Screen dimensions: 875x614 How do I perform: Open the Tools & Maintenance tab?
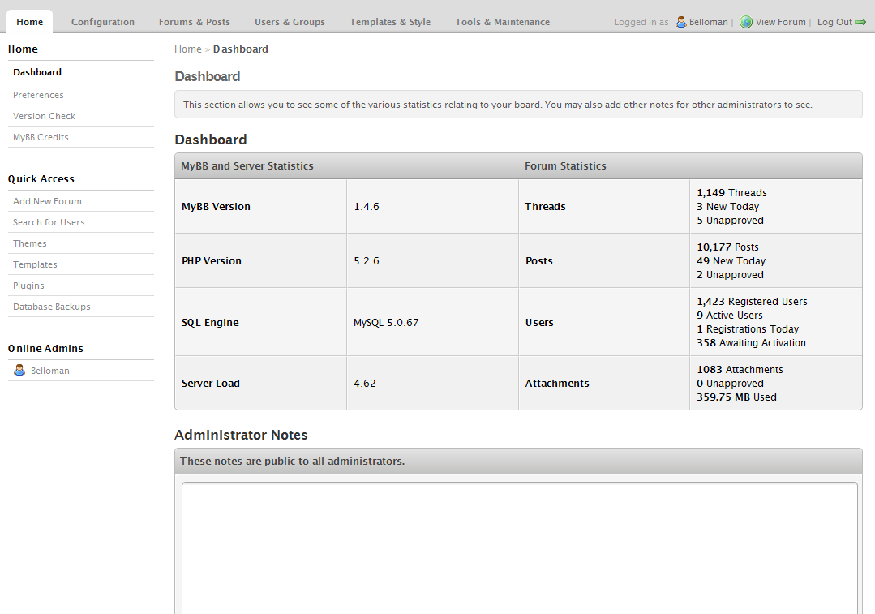(x=502, y=22)
